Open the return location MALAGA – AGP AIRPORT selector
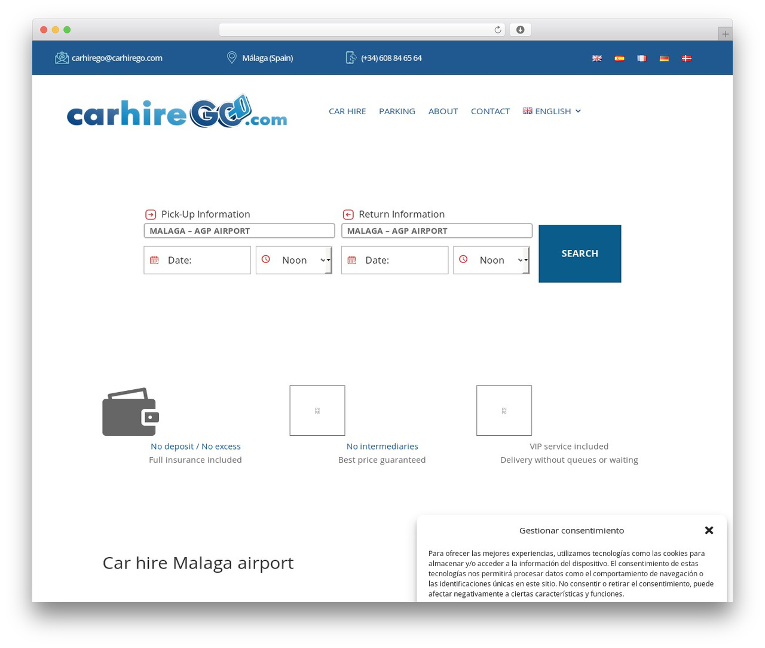The image size is (765, 648). (x=437, y=231)
